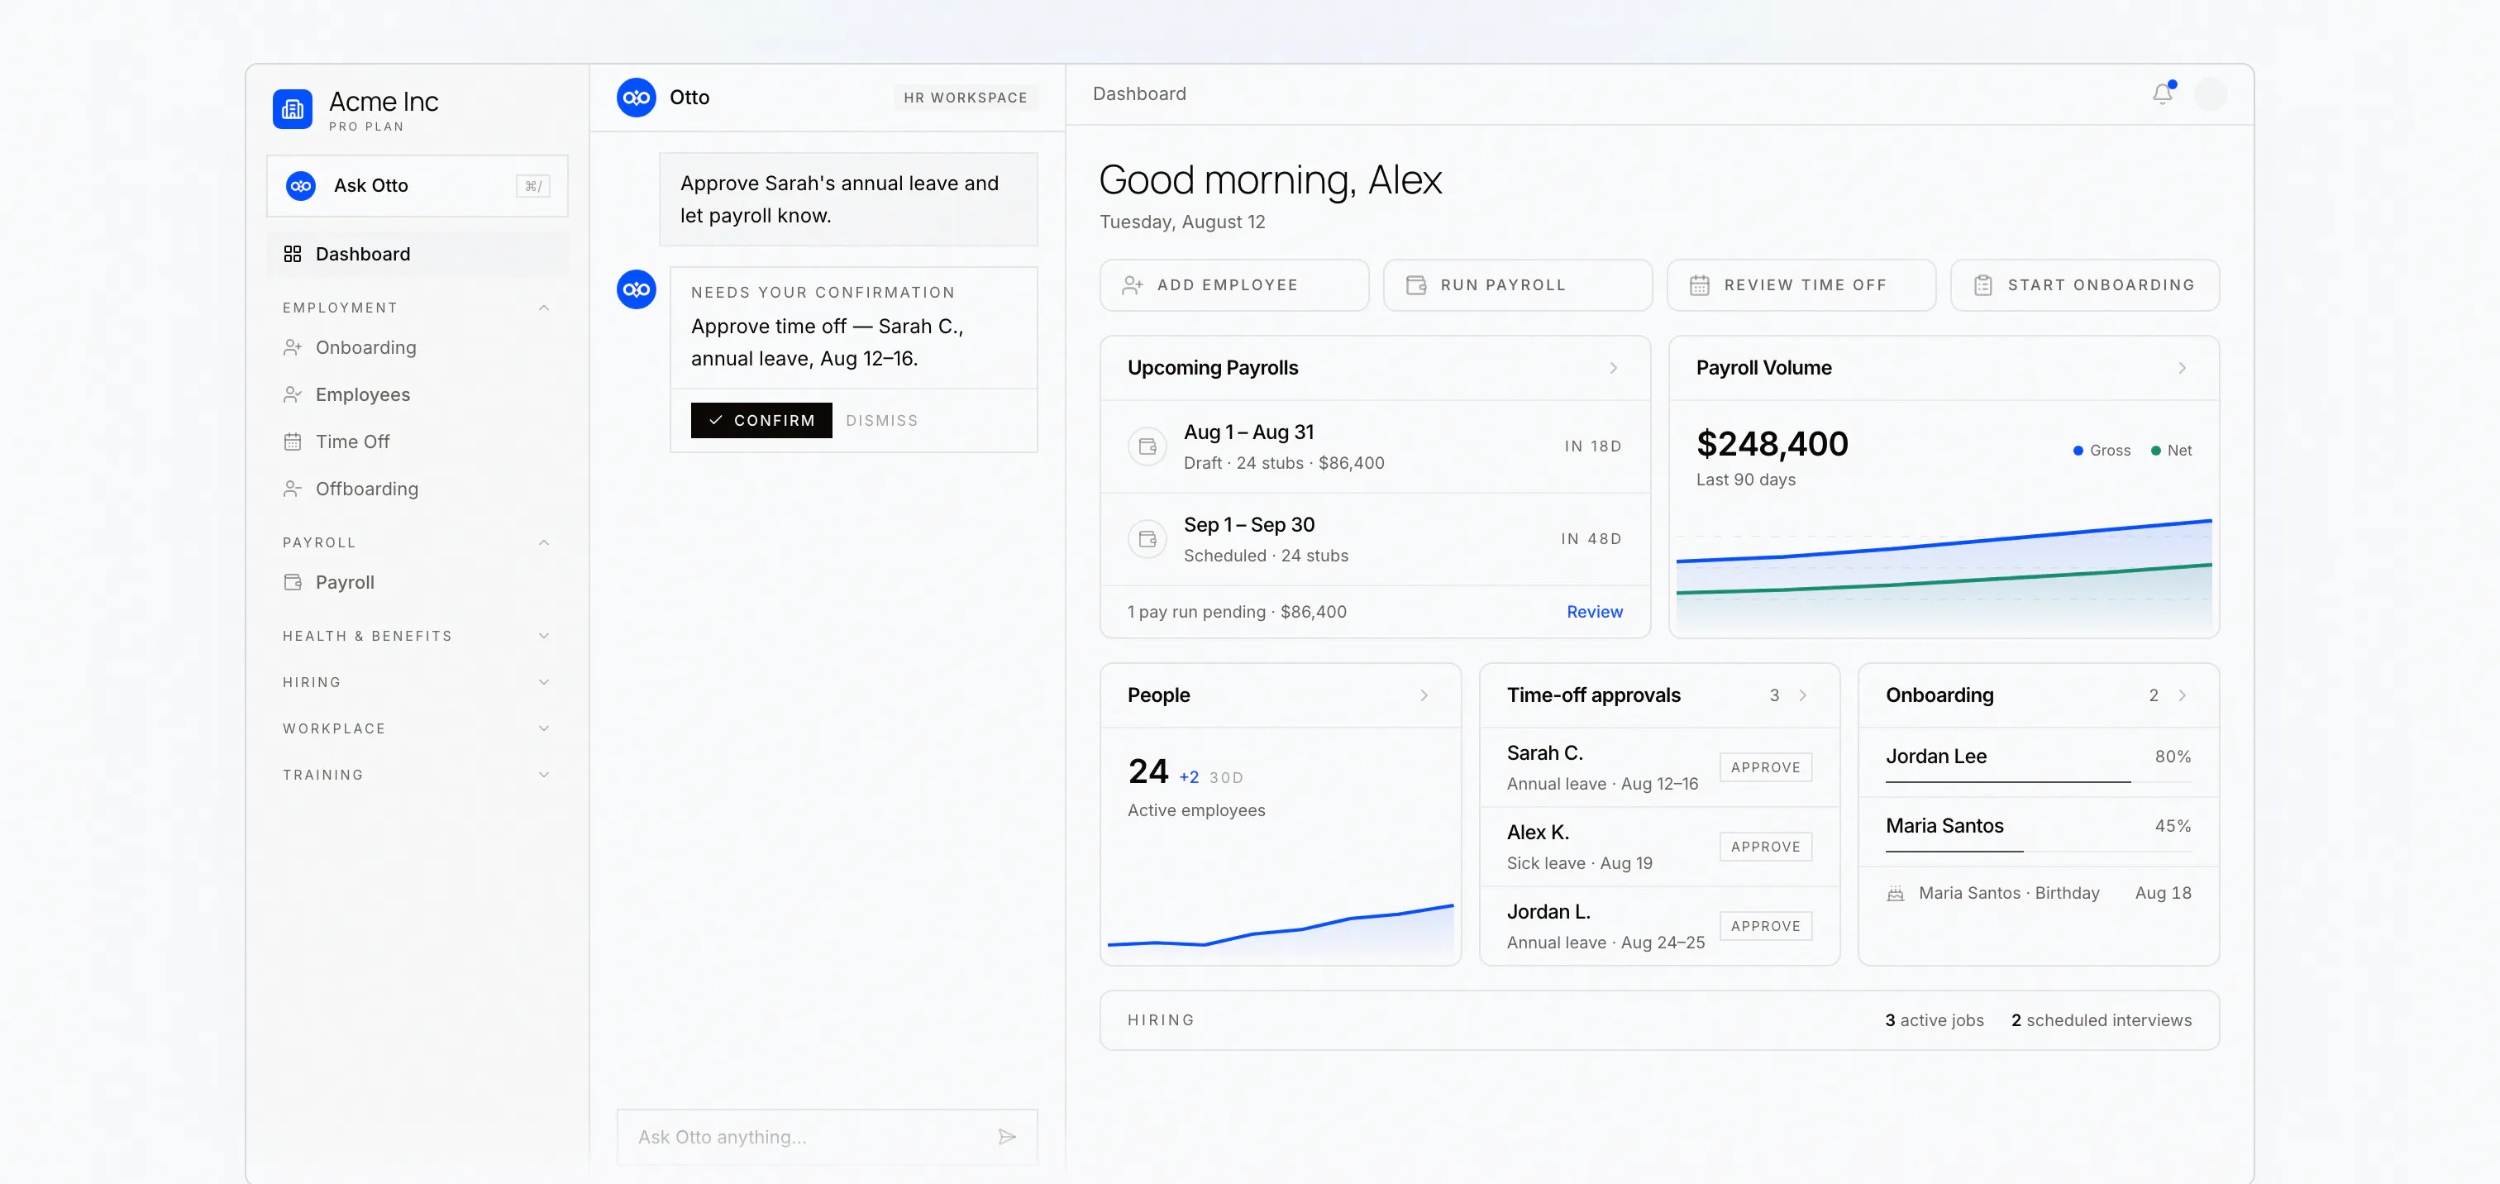Open Onboarding in sidebar
The height and width of the screenshot is (1184, 2500).
pos(417,347)
